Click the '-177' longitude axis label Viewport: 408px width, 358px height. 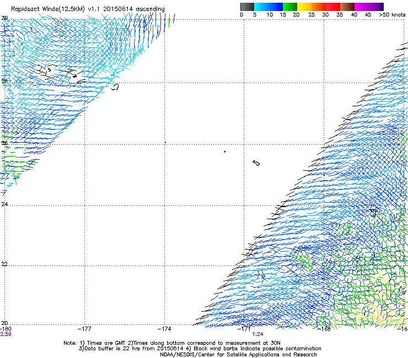84,329
